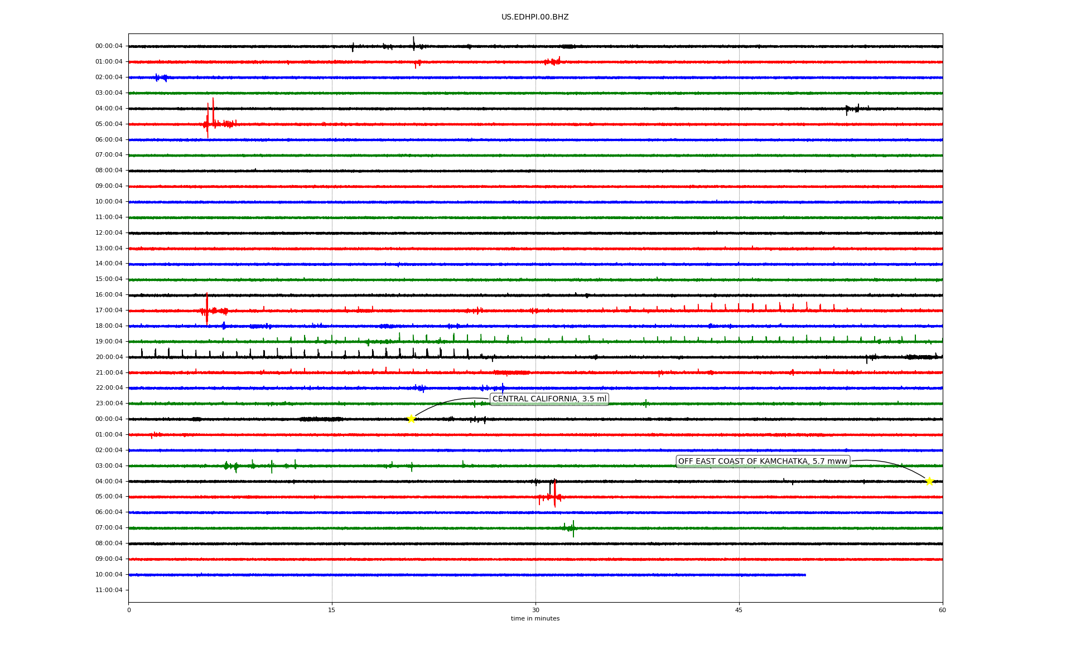Click the 23:00:04 green trace label
The height and width of the screenshot is (669, 1071).
109,403
